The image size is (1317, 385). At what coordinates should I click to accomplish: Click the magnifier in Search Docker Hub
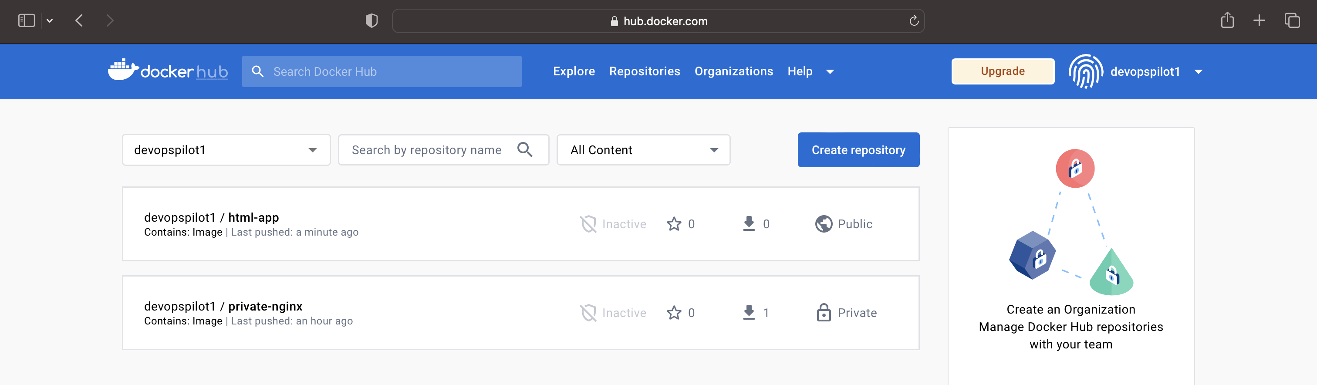[258, 71]
